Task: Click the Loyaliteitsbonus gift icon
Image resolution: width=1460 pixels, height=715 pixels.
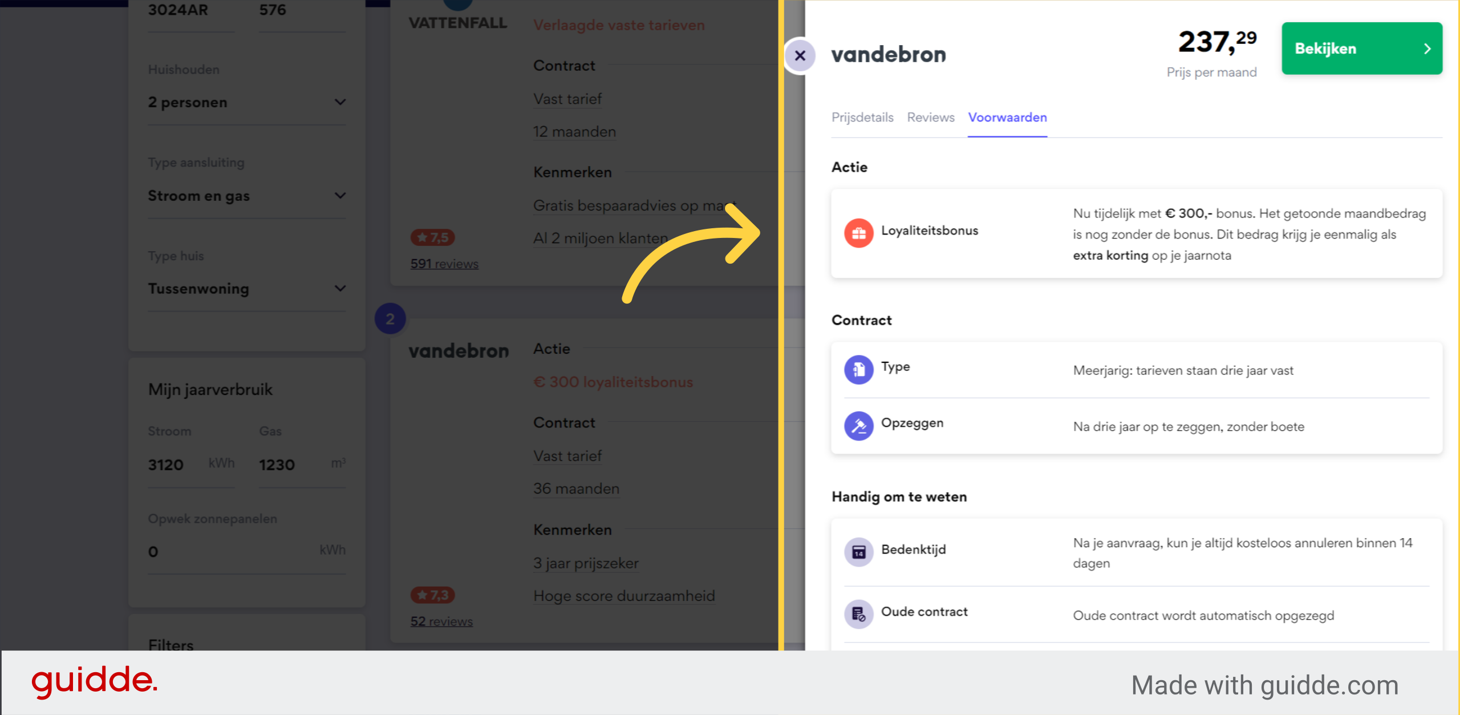Action: click(x=858, y=233)
